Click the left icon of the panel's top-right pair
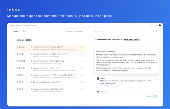 (x=154, y=31)
